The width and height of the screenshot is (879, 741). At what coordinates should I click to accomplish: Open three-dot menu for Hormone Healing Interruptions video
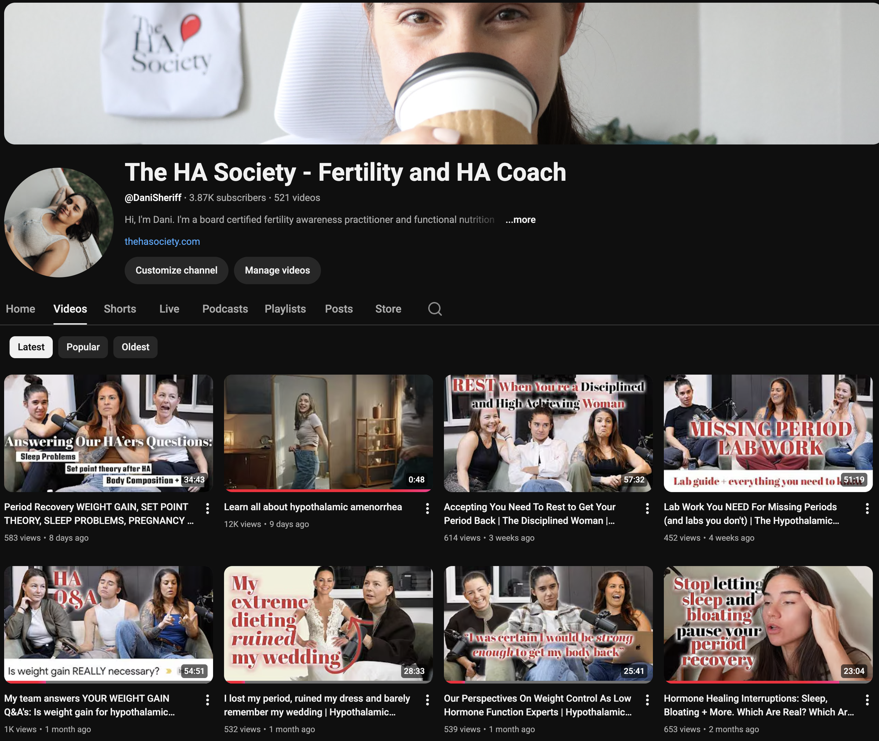(x=867, y=700)
